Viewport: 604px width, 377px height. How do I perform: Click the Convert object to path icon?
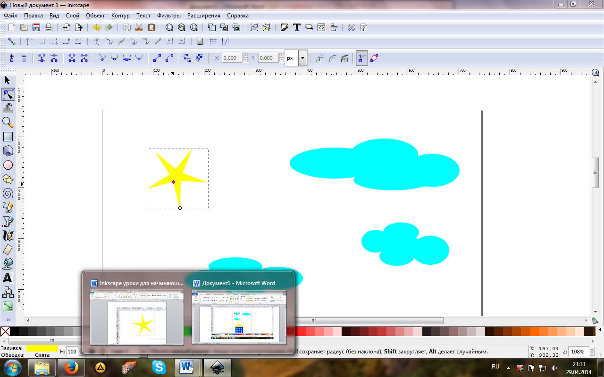coord(187,58)
